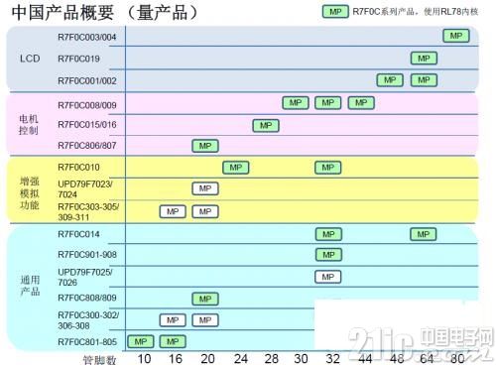Select the MP marker in the R7F0C019 row
This screenshot has width=496, height=365.
click(x=424, y=59)
